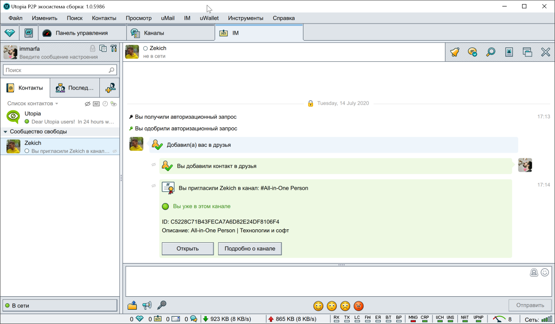
Task: Click crossed-eye mark on Zekich contact row
Action: tap(114, 151)
